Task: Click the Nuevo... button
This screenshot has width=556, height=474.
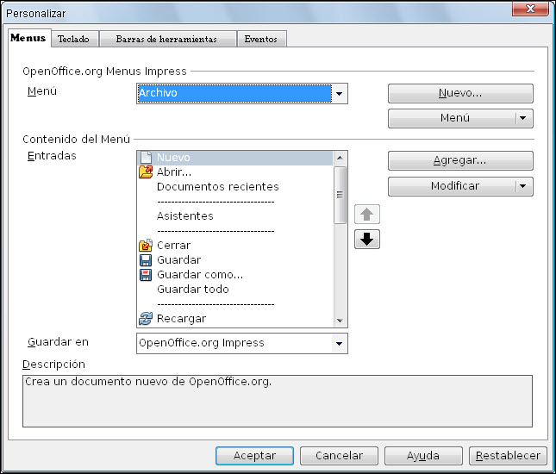Action: (460, 93)
